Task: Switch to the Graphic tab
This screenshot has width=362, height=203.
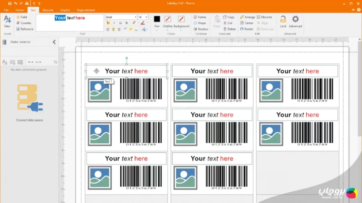Action: coord(65,10)
